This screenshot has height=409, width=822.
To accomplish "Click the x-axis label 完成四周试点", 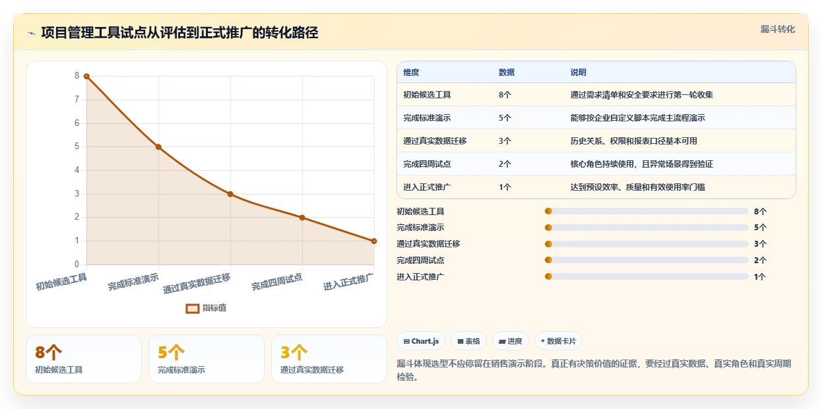I will pyautogui.click(x=277, y=282).
